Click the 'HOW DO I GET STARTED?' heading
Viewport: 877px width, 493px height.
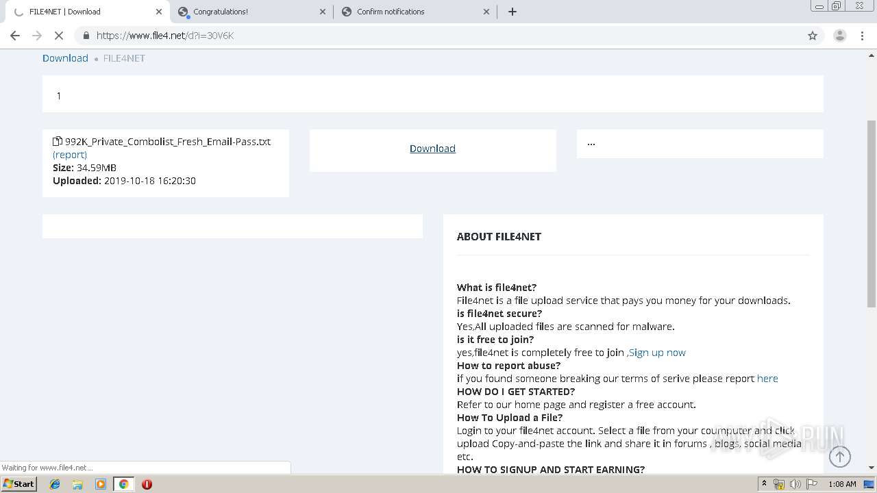point(516,392)
